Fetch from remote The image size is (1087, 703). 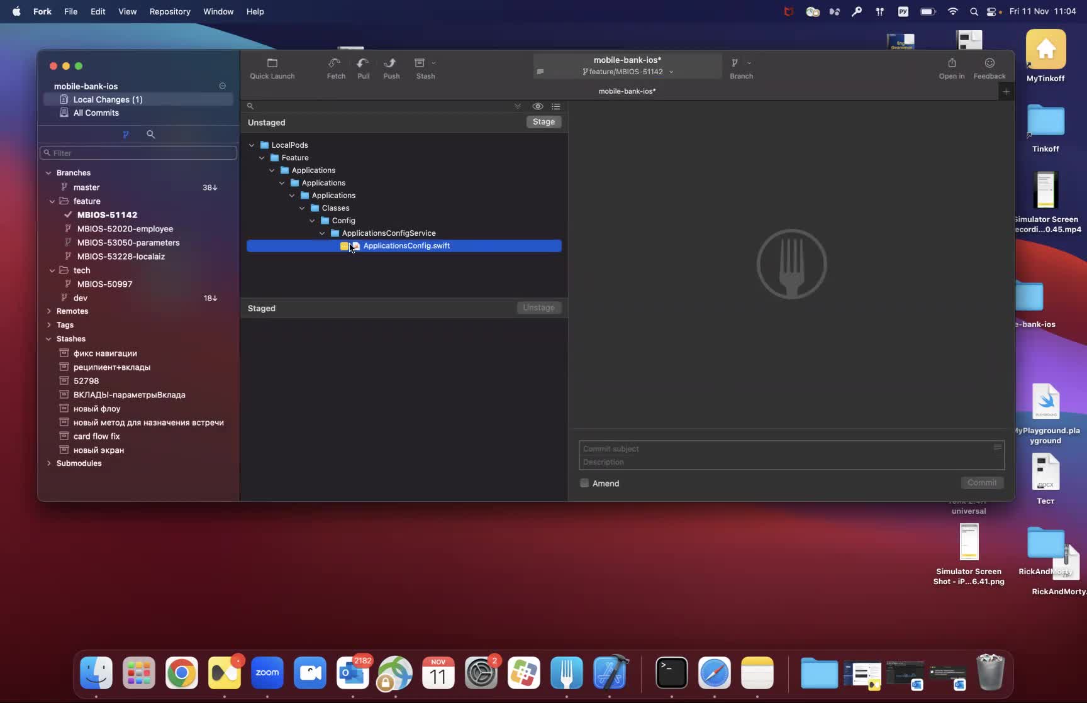[x=335, y=69]
